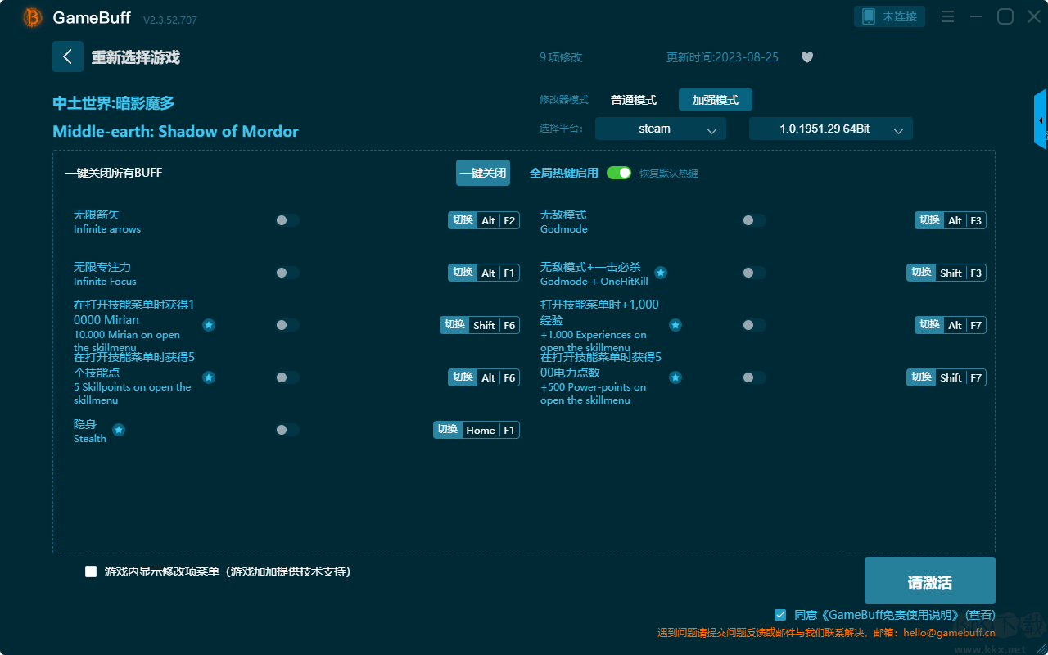Click the back arrow icon
The width and height of the screenshot is (1048, 655).
(68, 56)
